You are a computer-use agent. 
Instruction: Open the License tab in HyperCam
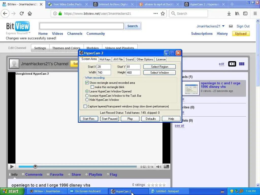point(161,59)
